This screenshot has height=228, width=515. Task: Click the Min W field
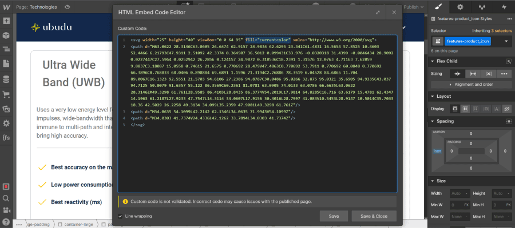pyautogui.click(x=460, y=205)
